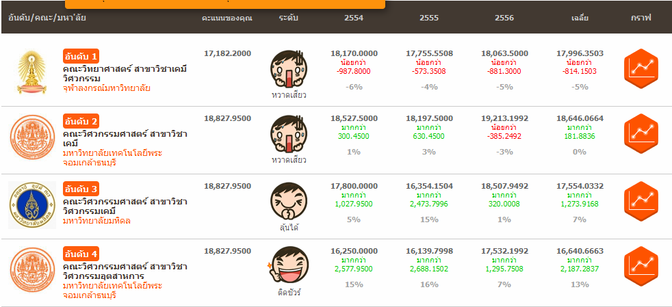Screen dimensions: 672x307
Task: Click the '2554' column header
Action: pos(354,18)
